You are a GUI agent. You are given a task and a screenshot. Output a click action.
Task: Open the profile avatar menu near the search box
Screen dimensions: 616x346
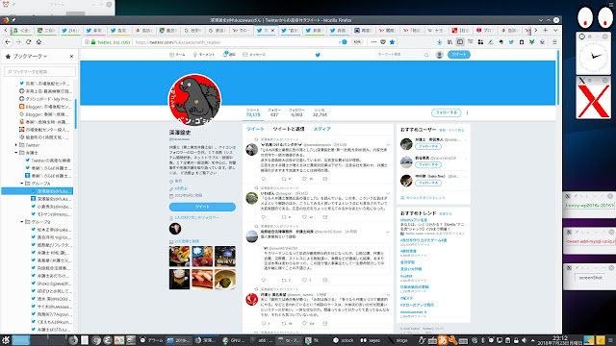pyautogui.click(x=439, y=55)
